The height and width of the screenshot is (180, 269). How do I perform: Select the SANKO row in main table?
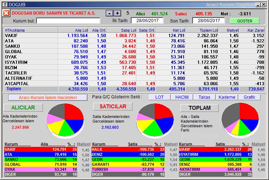134,46
